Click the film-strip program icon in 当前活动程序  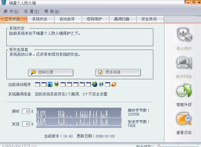click(x=50, y=84)
